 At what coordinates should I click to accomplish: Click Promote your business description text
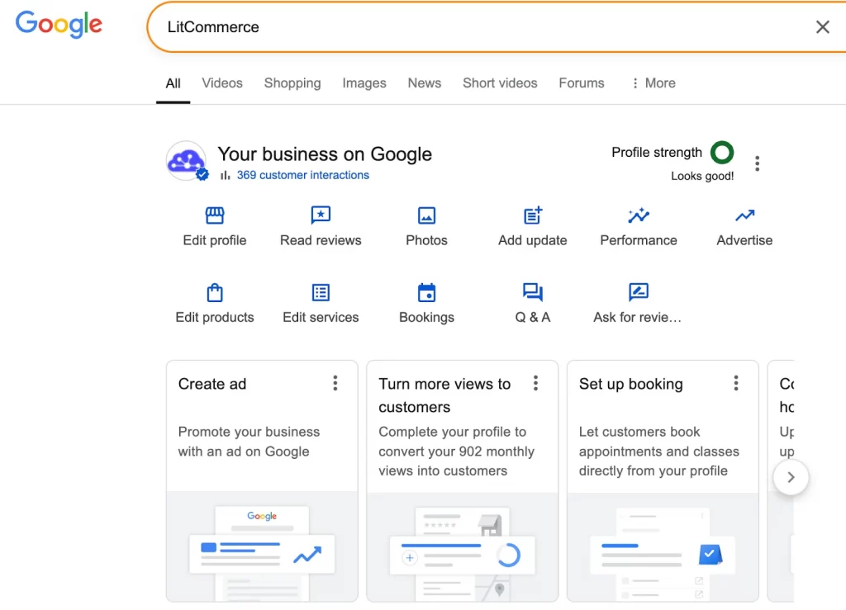pyautogui.click(x=249, y=442)
